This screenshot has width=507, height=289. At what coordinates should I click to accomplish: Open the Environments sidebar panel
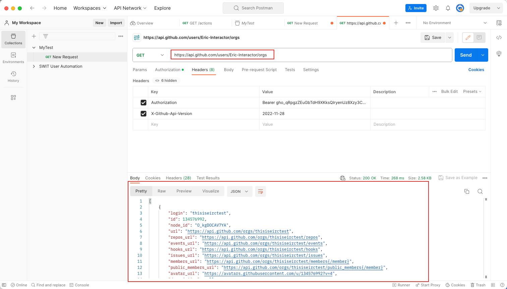point(13,58)
